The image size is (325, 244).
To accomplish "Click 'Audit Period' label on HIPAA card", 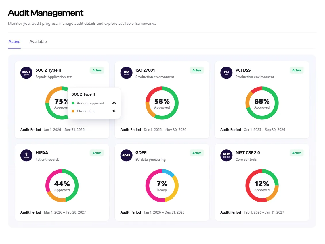I will pyautogui.click(x=31, y=212).
